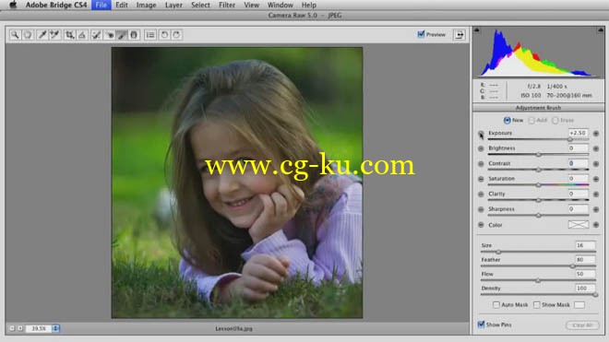Select the White Balance eyedropper tool
Screen dimensions: 609x342
42,35
